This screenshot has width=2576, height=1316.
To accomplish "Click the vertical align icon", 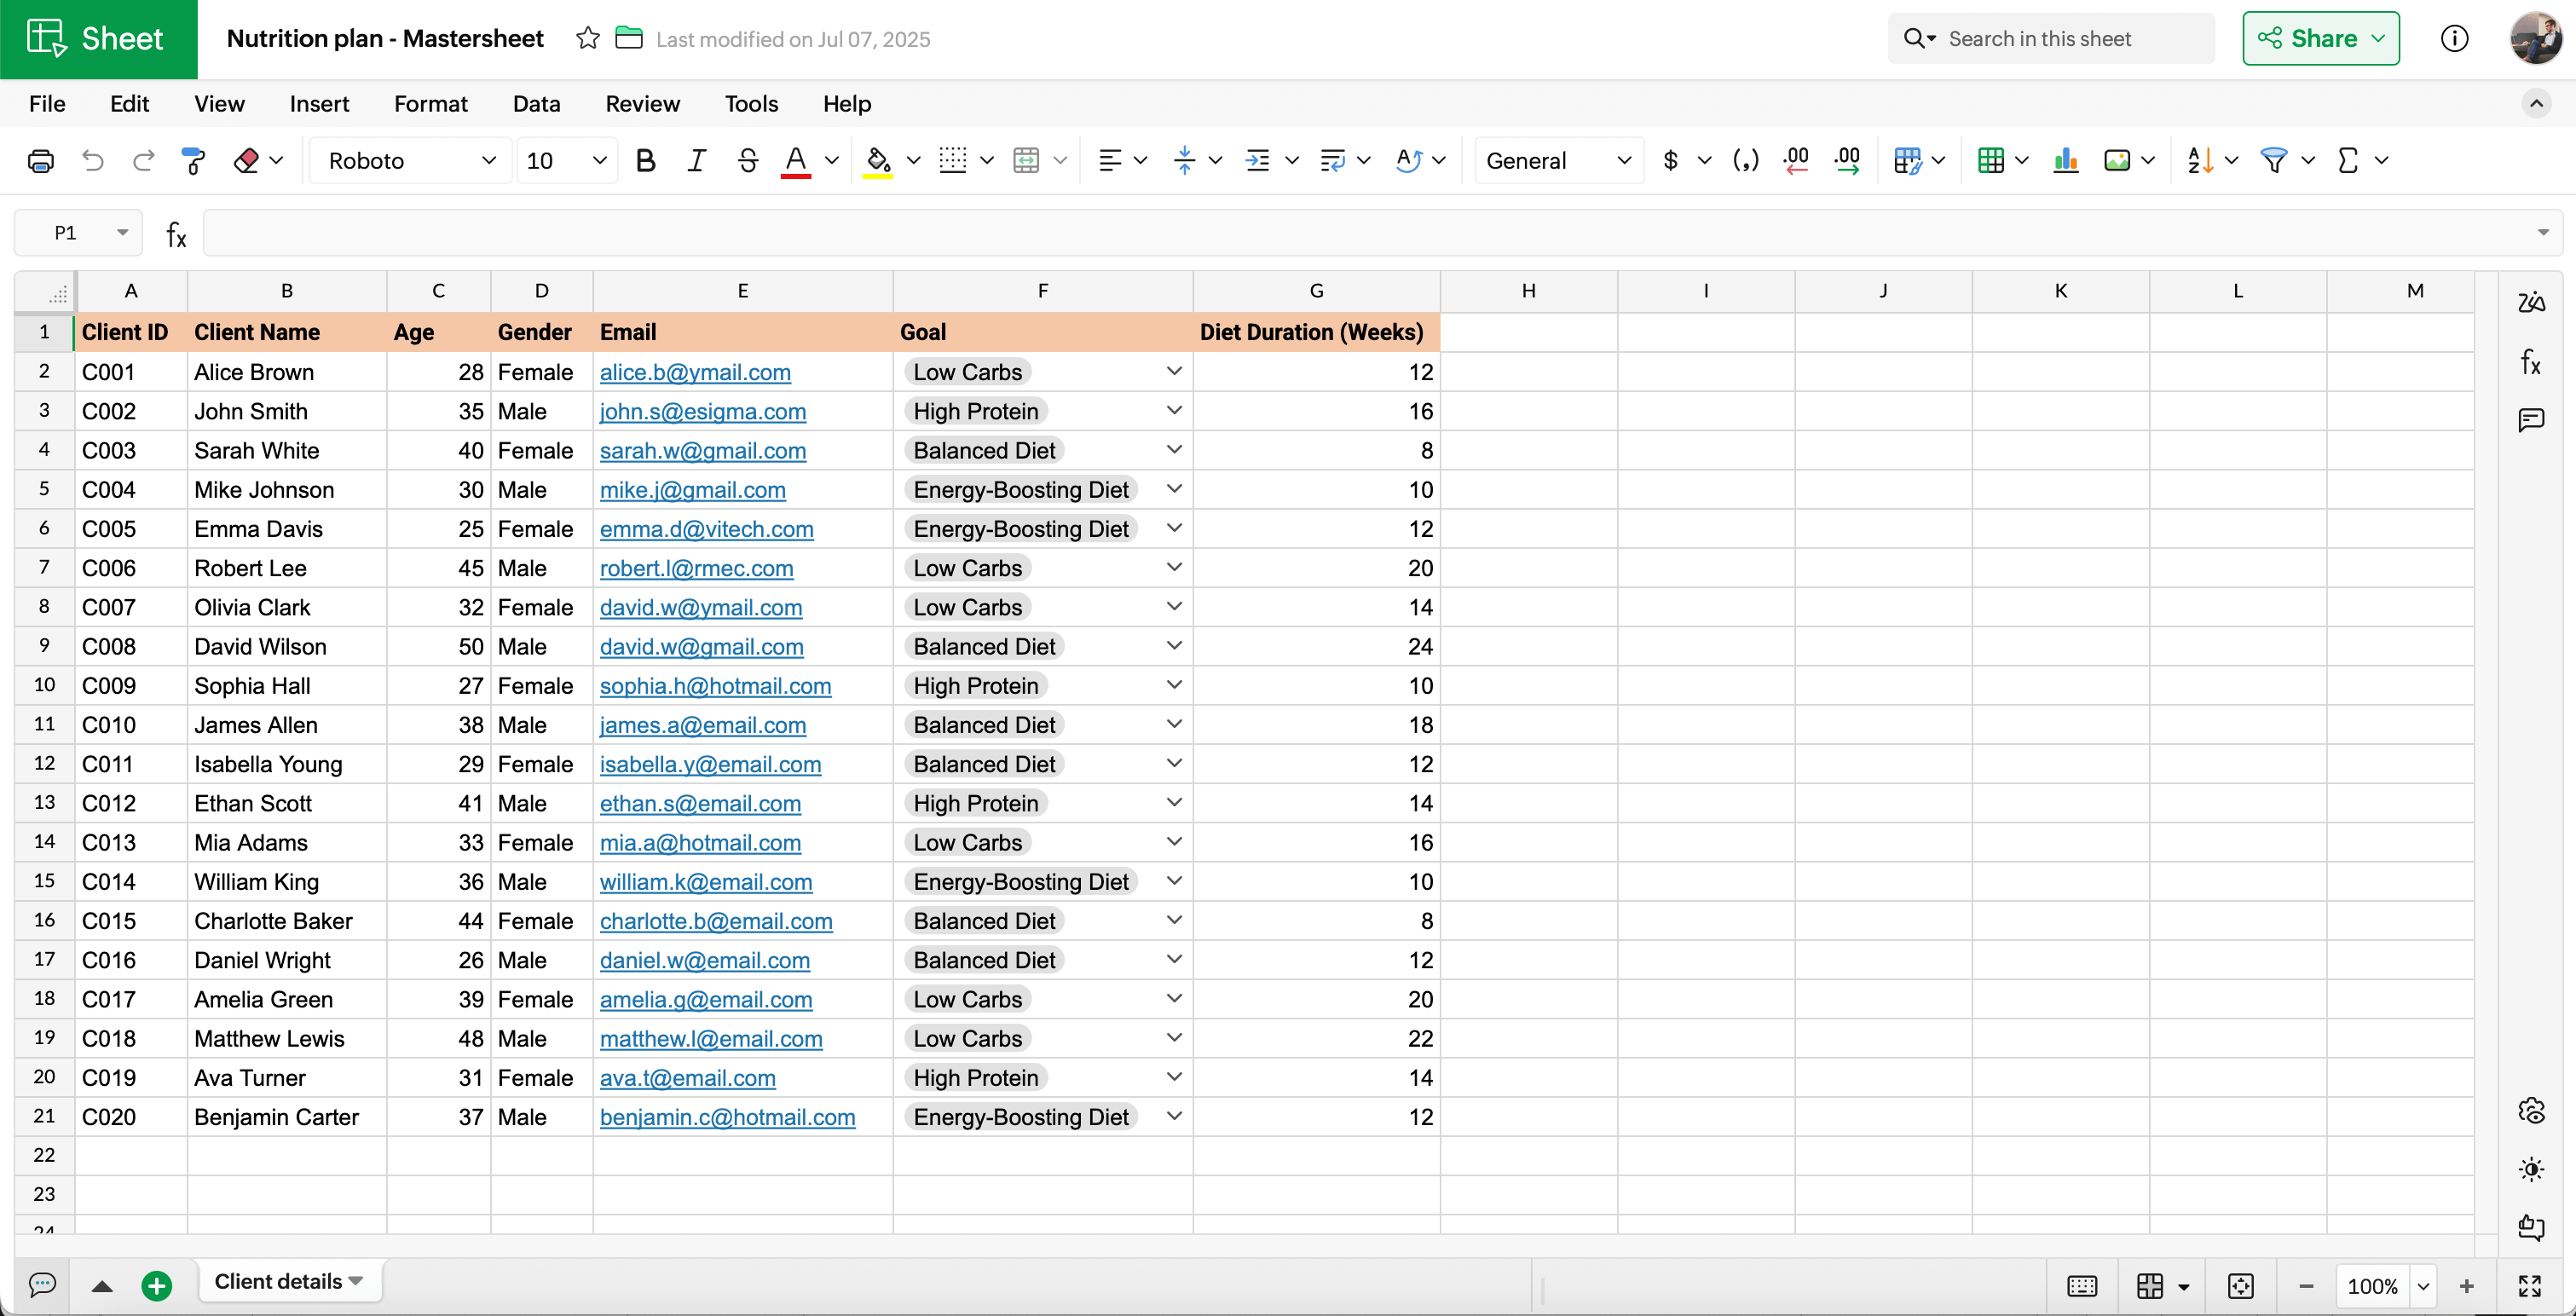I will pos(1184,160).
